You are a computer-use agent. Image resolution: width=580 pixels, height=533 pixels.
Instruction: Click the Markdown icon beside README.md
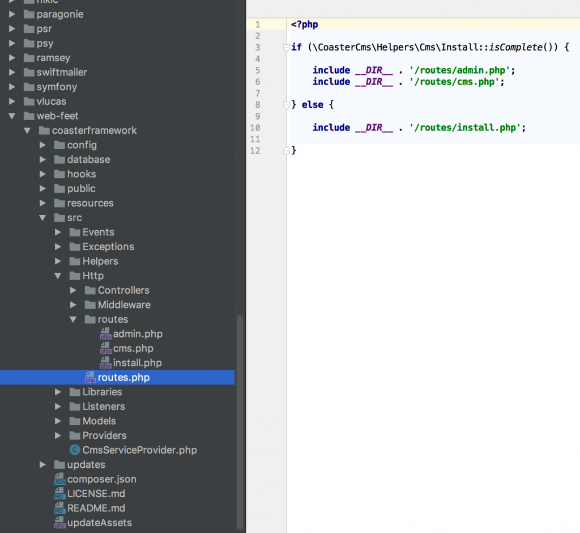[x=60, y=508]
